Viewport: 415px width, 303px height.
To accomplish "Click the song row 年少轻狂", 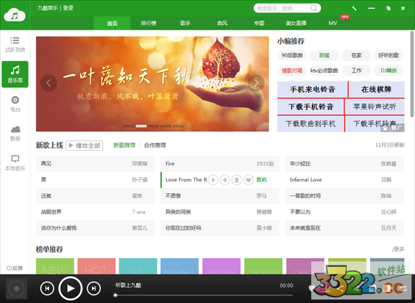I will click(x=344, y=164).
